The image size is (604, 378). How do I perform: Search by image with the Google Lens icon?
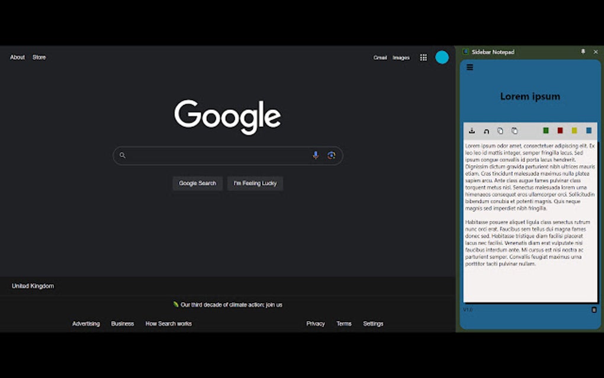pos(332,155)
